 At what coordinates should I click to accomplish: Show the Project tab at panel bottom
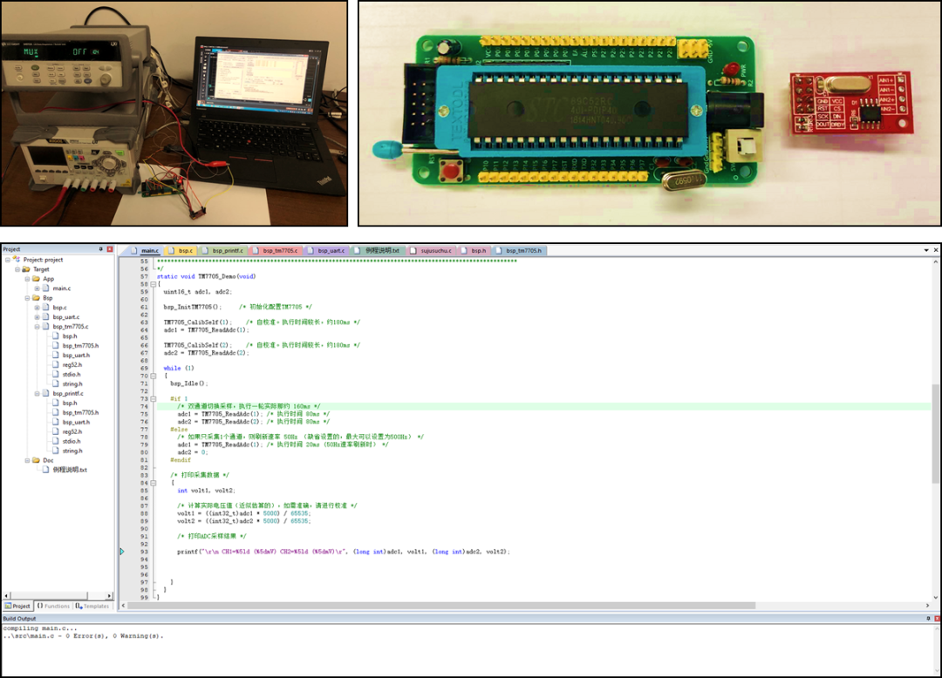(x=17, y=606)
